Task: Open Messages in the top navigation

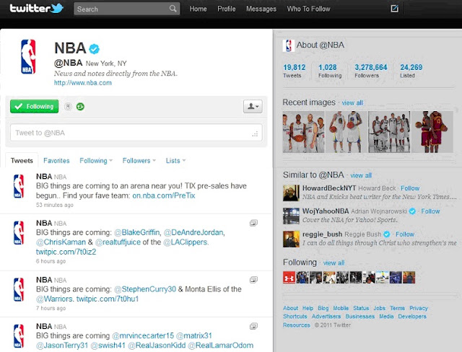Action: pyautogui.click(x=261, y=9)
